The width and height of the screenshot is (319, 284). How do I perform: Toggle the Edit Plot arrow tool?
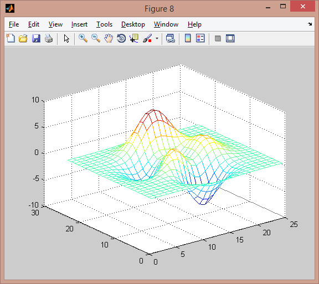point(66,38)
